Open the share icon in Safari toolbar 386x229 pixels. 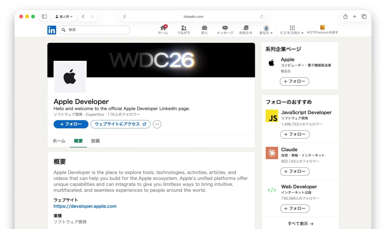345,17
